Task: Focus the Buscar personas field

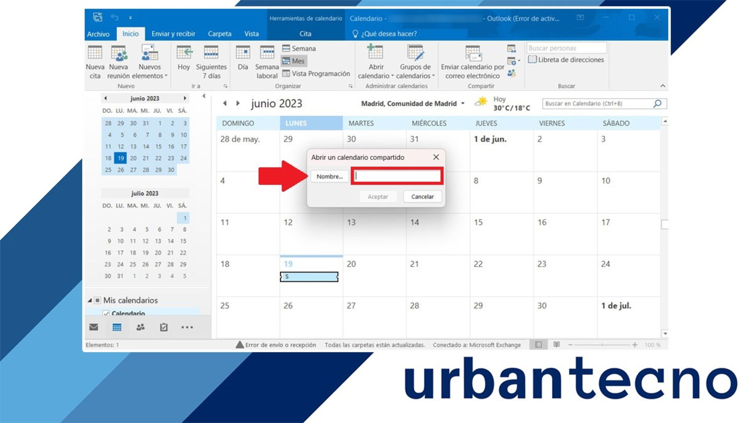Action: point(567,48)
